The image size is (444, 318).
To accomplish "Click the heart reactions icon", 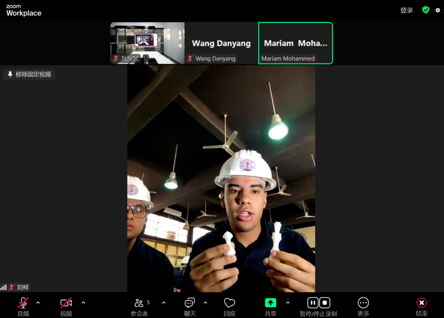I will pos(229,303).
